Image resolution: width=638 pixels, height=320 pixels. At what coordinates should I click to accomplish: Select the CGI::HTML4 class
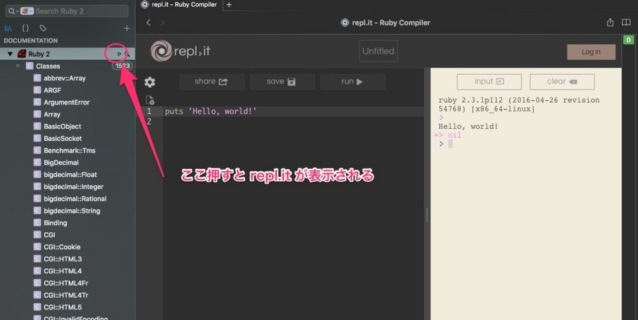click(63, 271)
